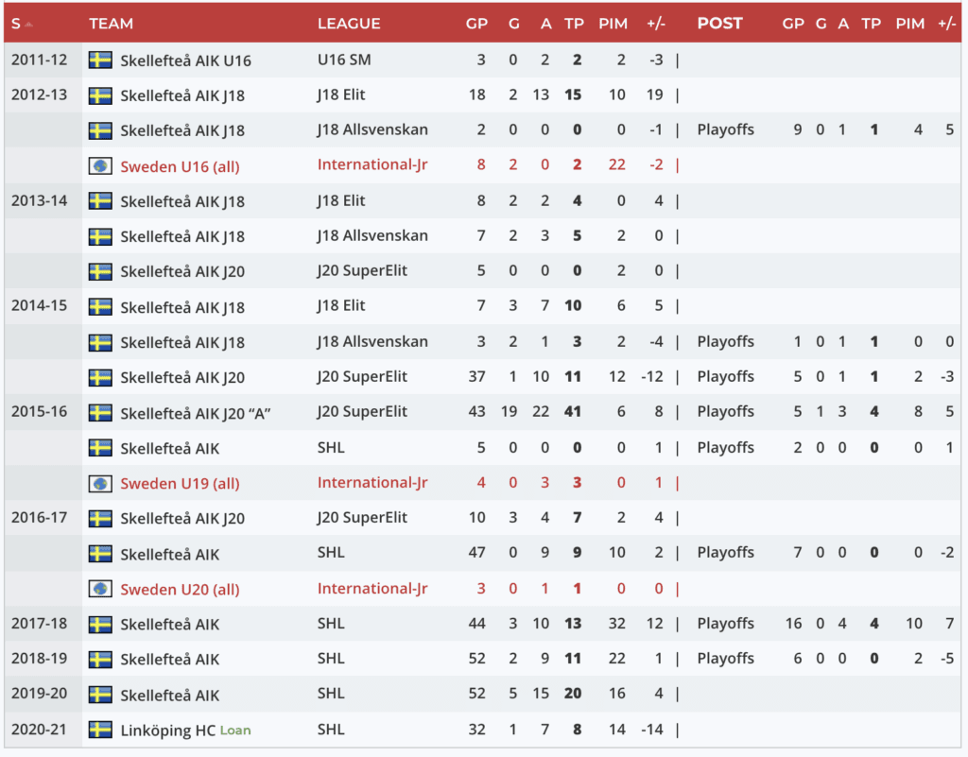The height and width of the screenshot is (757, 968).
Task: Click globe icon next to Sweden U19 (all)
Action: click(100, 484)
